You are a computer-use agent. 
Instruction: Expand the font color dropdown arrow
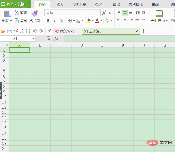pos(101,21)
